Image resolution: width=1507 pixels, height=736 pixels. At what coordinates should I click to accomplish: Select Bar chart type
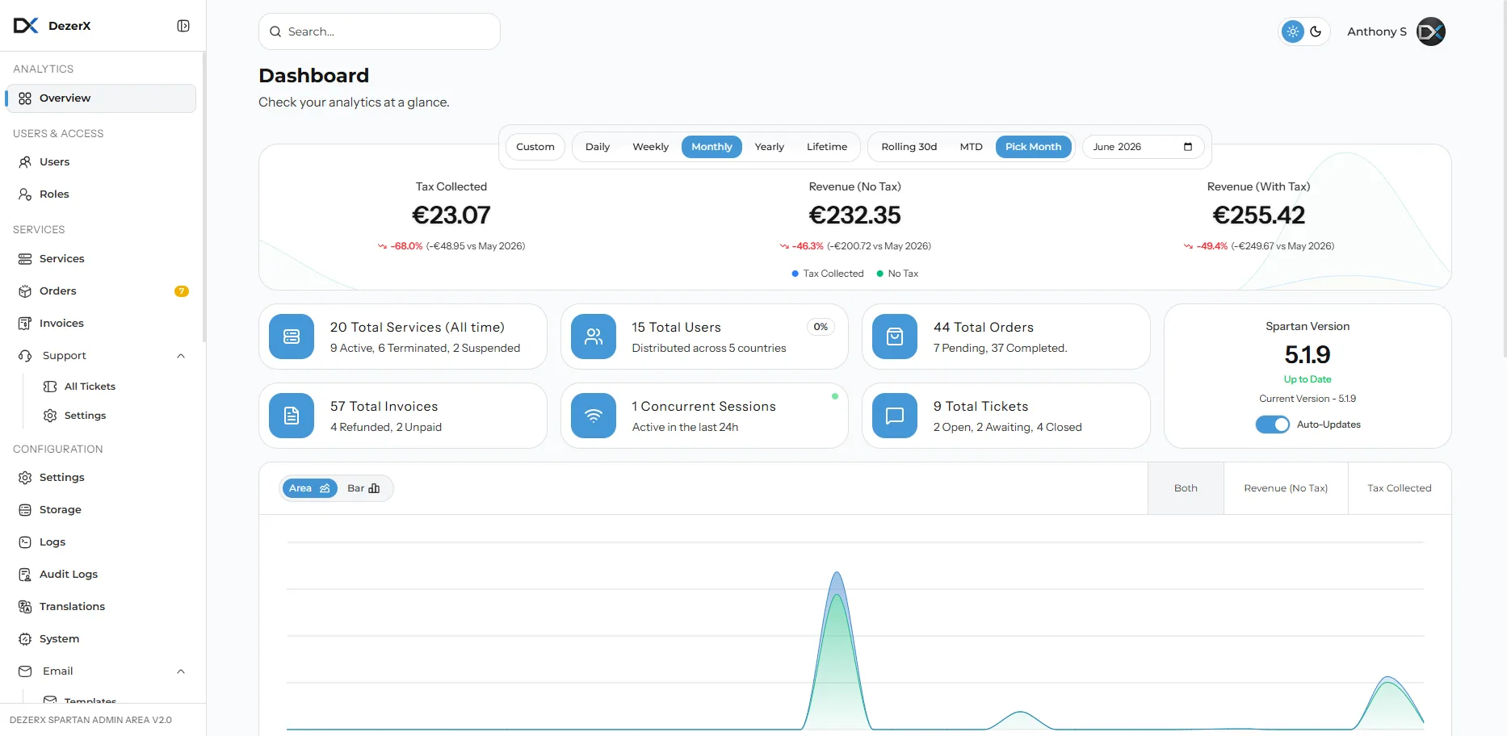363,488
